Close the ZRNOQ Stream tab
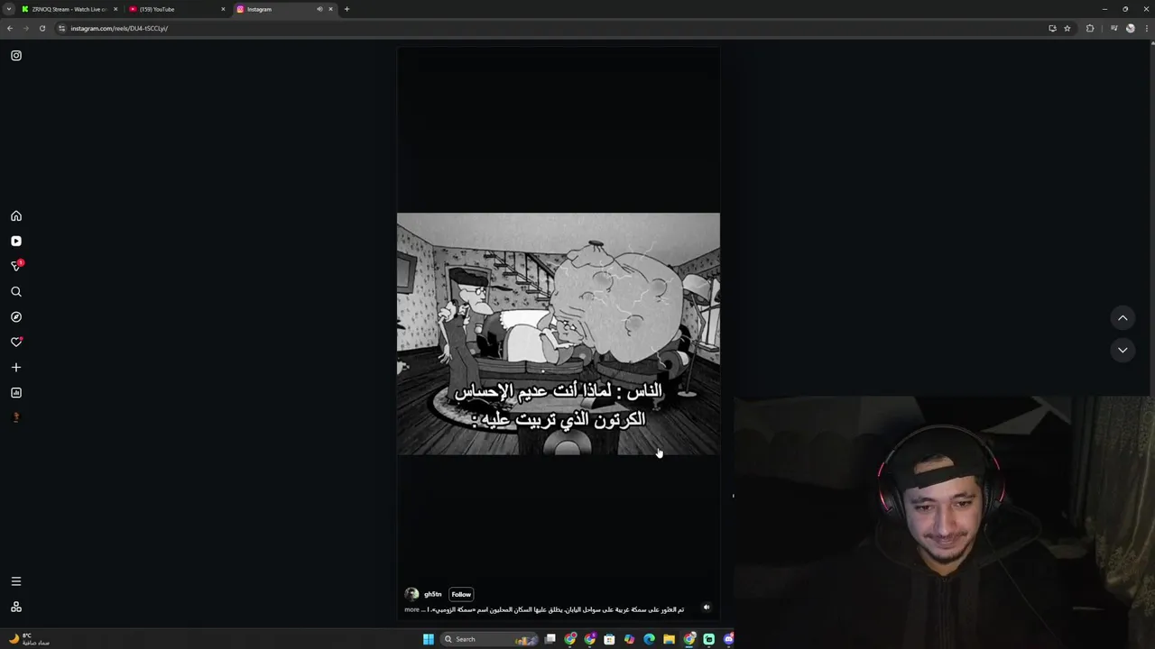The height and width of the screenshot is (649, 1155). [115, 9]
